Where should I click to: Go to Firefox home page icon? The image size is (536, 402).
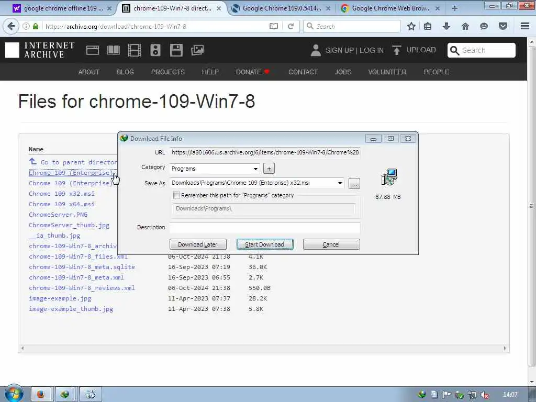[465, 26]
